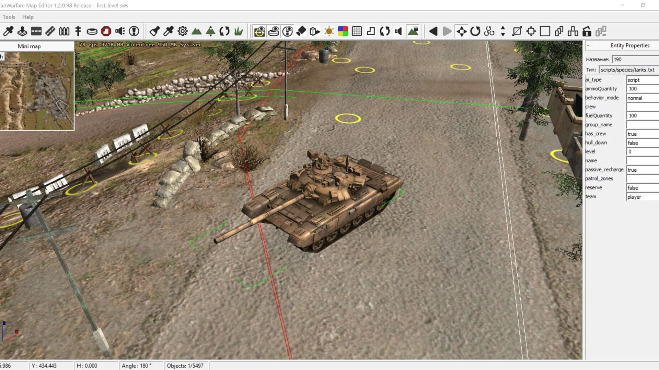Open the Help menu
Image resolution: width=659 pixels, height=370 pixels.
click(x=28, y=17)
